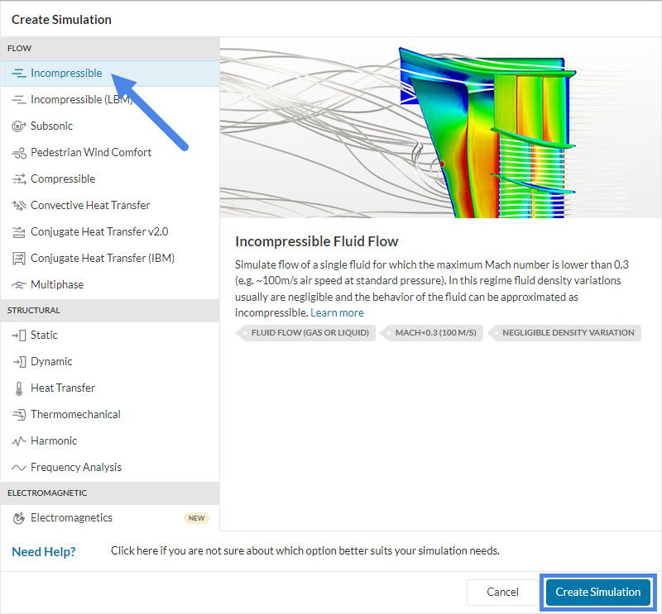Select Incompressible (LBM) analysis type
This screenshot has height=614, width=662.
click(x=81, y=100)
